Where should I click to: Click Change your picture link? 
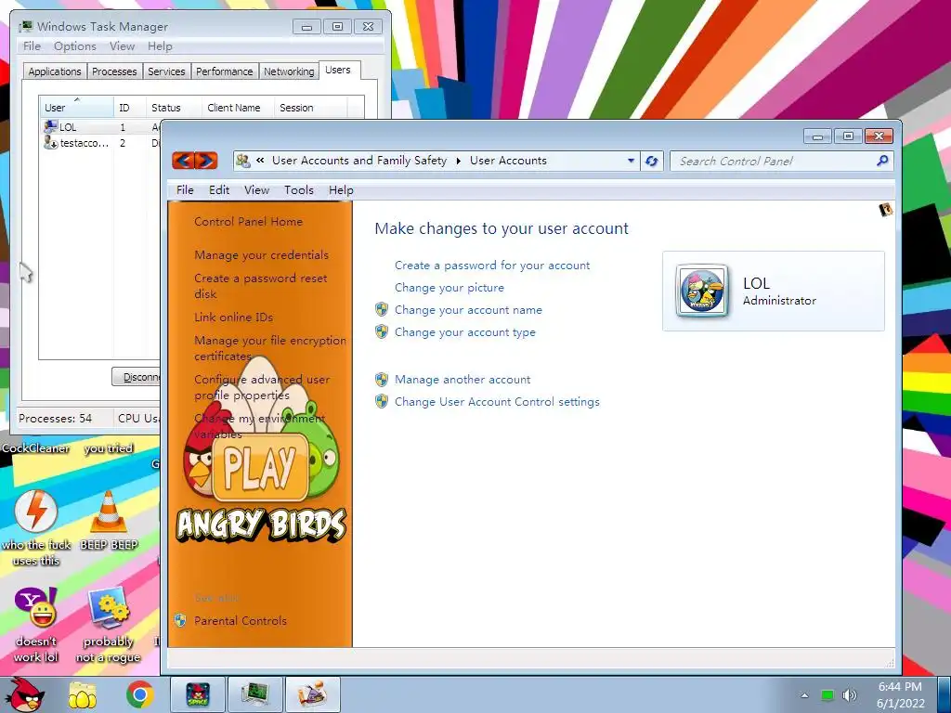pyautogui.click(x=449, y=288)
